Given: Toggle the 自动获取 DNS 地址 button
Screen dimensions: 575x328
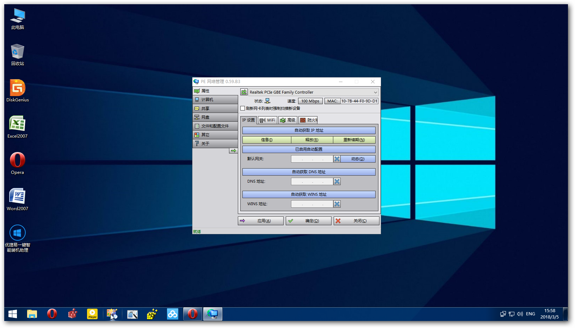Looking at the screenshot, I should pyautogui.click(x=309, y=172).
